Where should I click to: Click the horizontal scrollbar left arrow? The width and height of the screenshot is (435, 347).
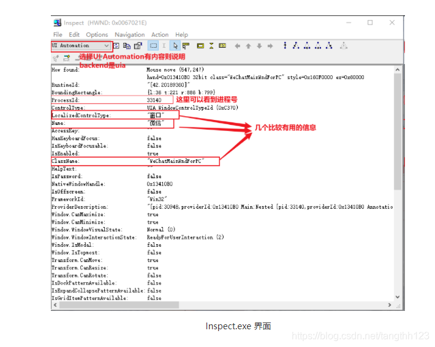[x=55, y=305]
